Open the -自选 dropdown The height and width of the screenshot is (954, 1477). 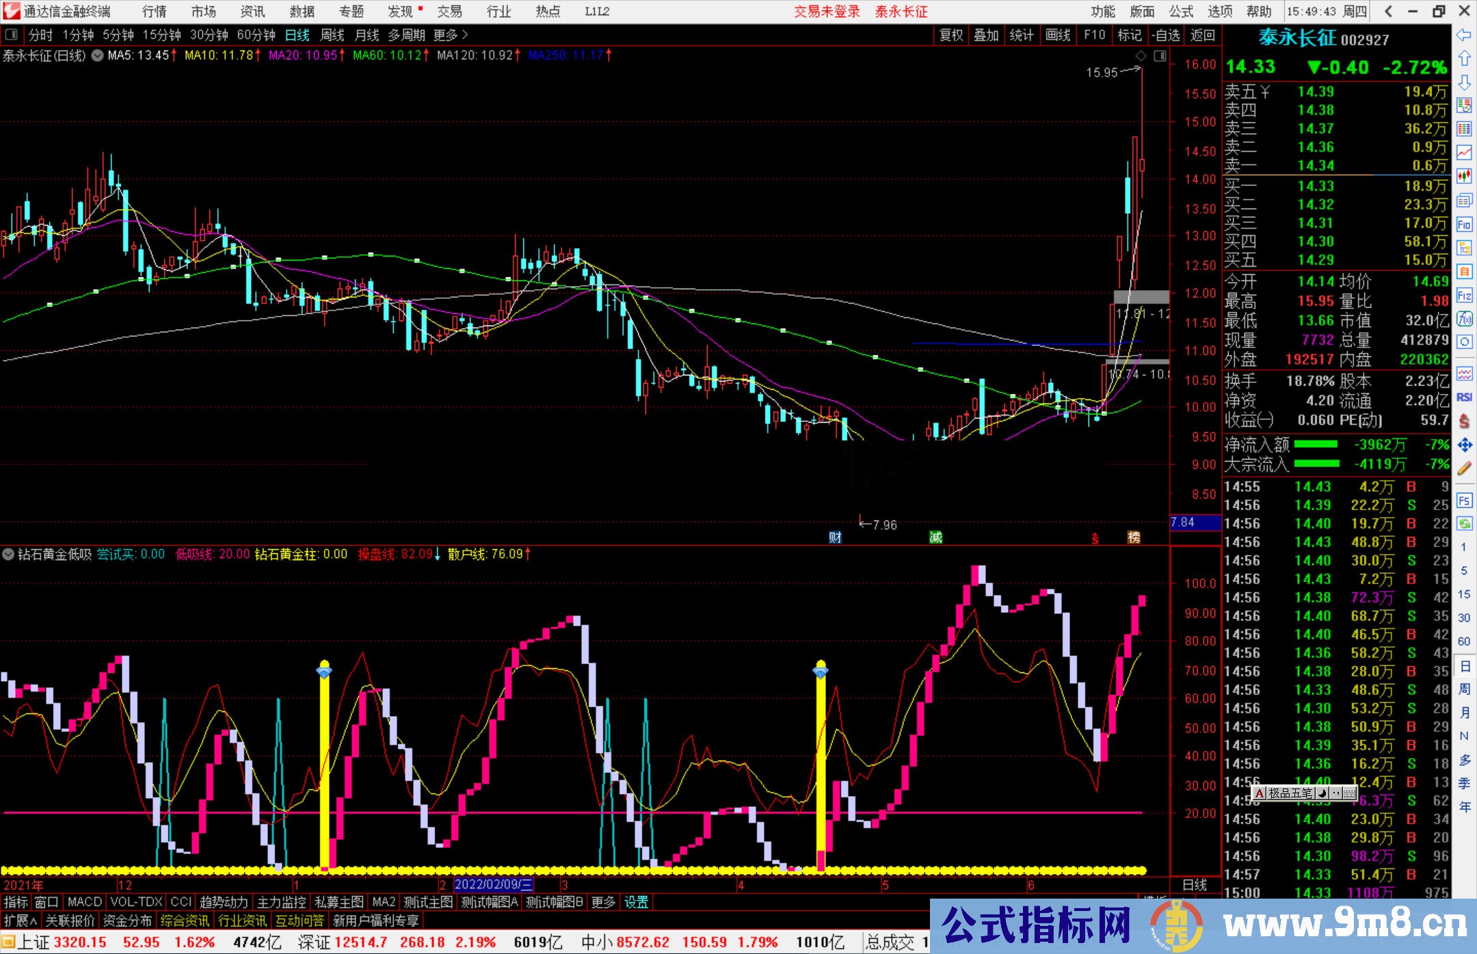tap(1165, 35)
